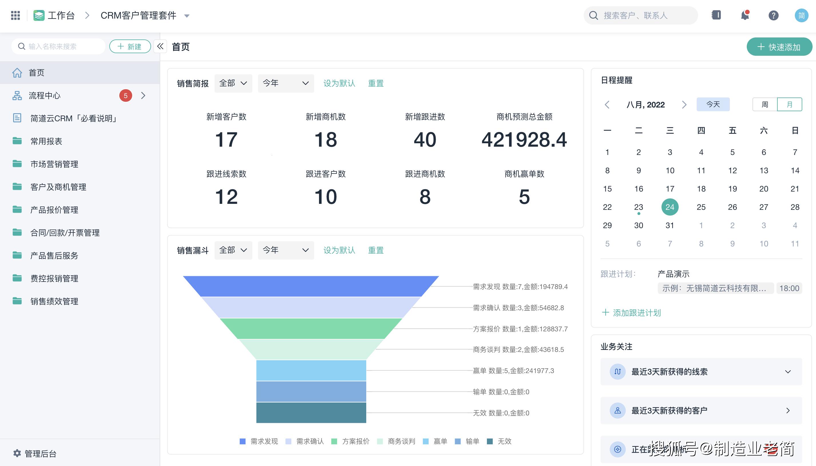Click 首页 menu item in sidebar
The image size is (816, 466).
tap(36, 73)
